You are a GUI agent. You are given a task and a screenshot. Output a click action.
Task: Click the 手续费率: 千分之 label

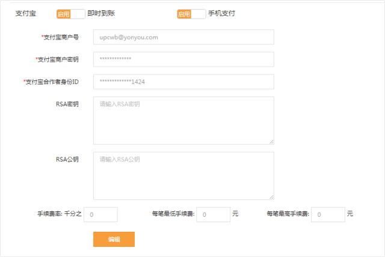tap(60, 214)
